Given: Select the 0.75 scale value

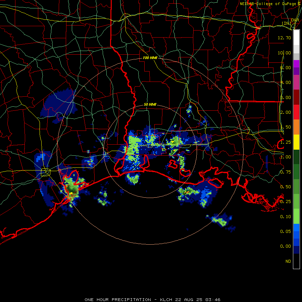Looking at the screenshot, I should [286, 172].
